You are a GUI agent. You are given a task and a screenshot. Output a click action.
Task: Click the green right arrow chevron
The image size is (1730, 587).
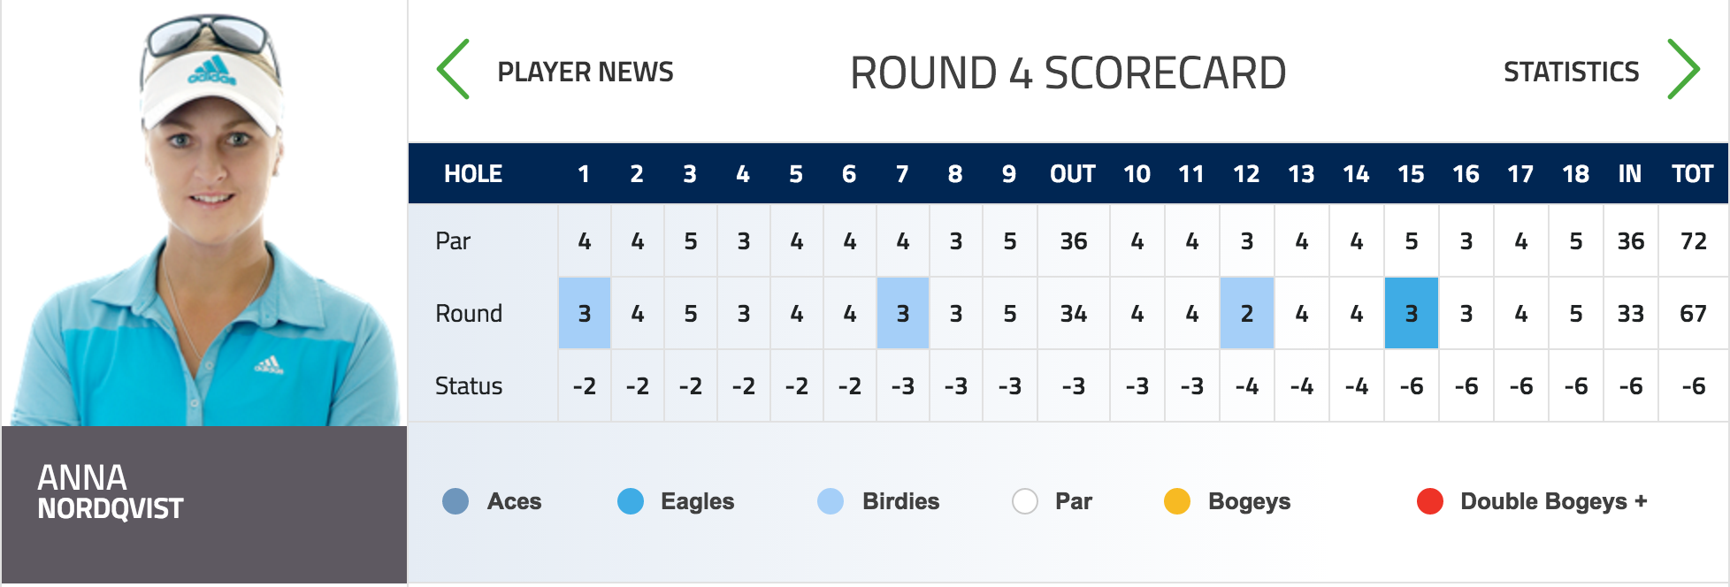coord(1683,69)
